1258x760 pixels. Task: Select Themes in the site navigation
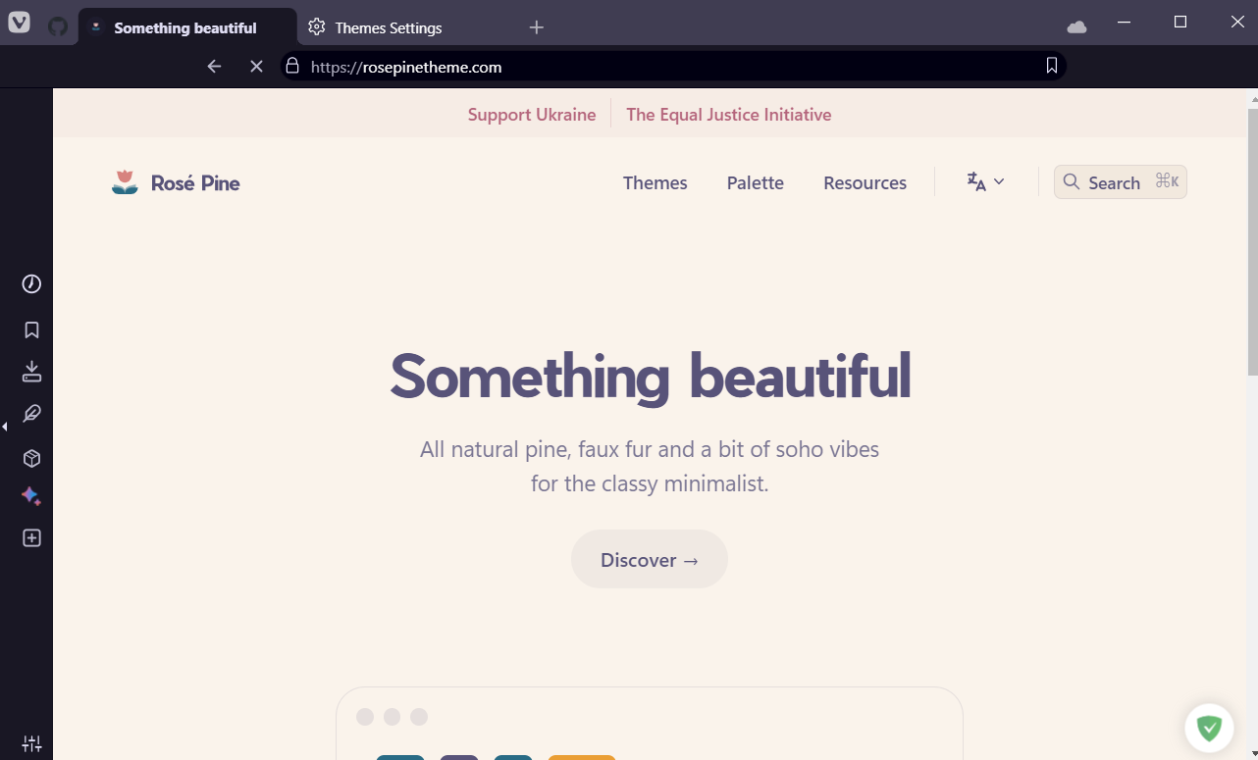655,182
